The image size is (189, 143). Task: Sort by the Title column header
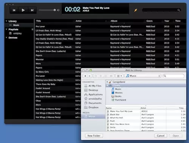[39, 21]
